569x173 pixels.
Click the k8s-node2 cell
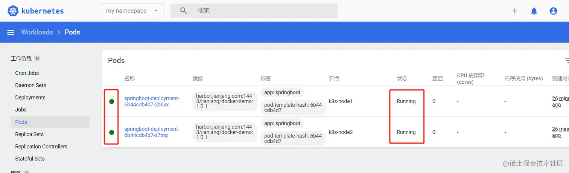[x=341, y=132]
